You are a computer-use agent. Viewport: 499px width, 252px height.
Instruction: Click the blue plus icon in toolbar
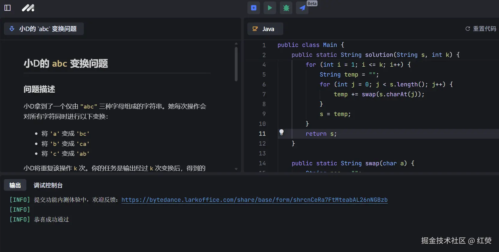[254, 8]
